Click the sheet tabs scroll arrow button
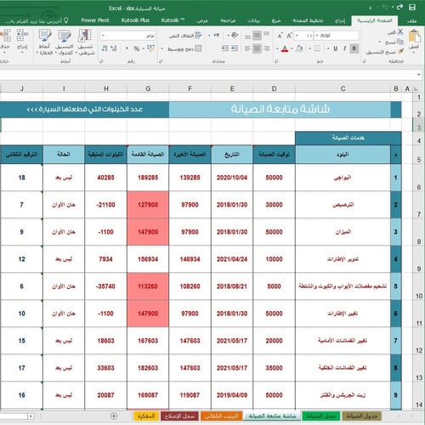The width and height of the screenshot is (425, 425). 31,416
